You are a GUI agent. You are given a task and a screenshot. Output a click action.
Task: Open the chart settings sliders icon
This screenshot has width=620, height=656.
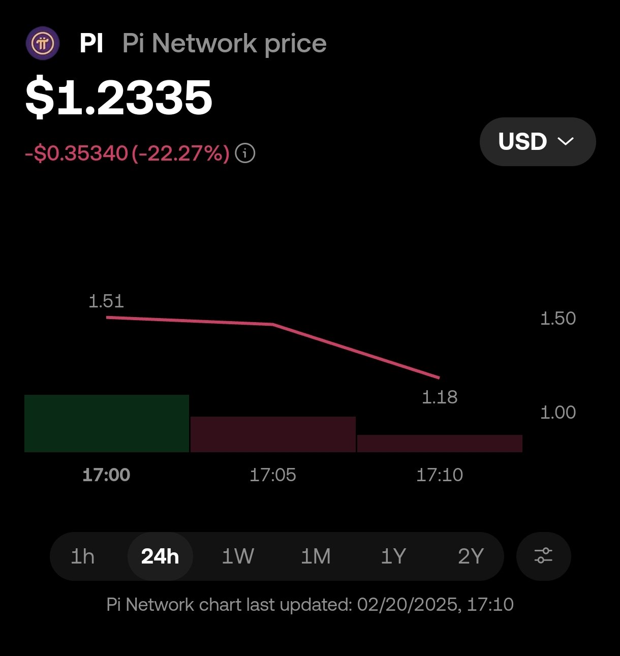pos(543,556)
